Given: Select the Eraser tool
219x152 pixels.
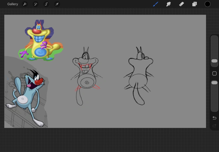Looking at the screenshot, I should [x=181, y=4].
